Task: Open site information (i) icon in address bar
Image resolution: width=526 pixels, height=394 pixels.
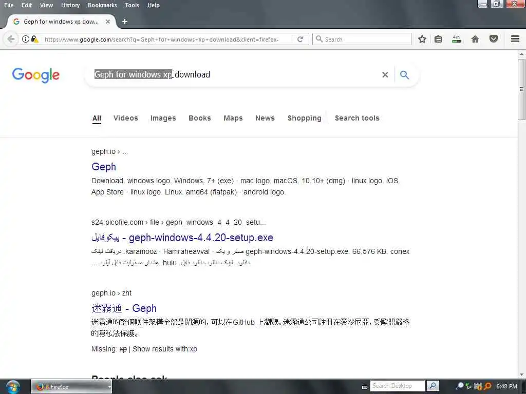Action: 26,39
